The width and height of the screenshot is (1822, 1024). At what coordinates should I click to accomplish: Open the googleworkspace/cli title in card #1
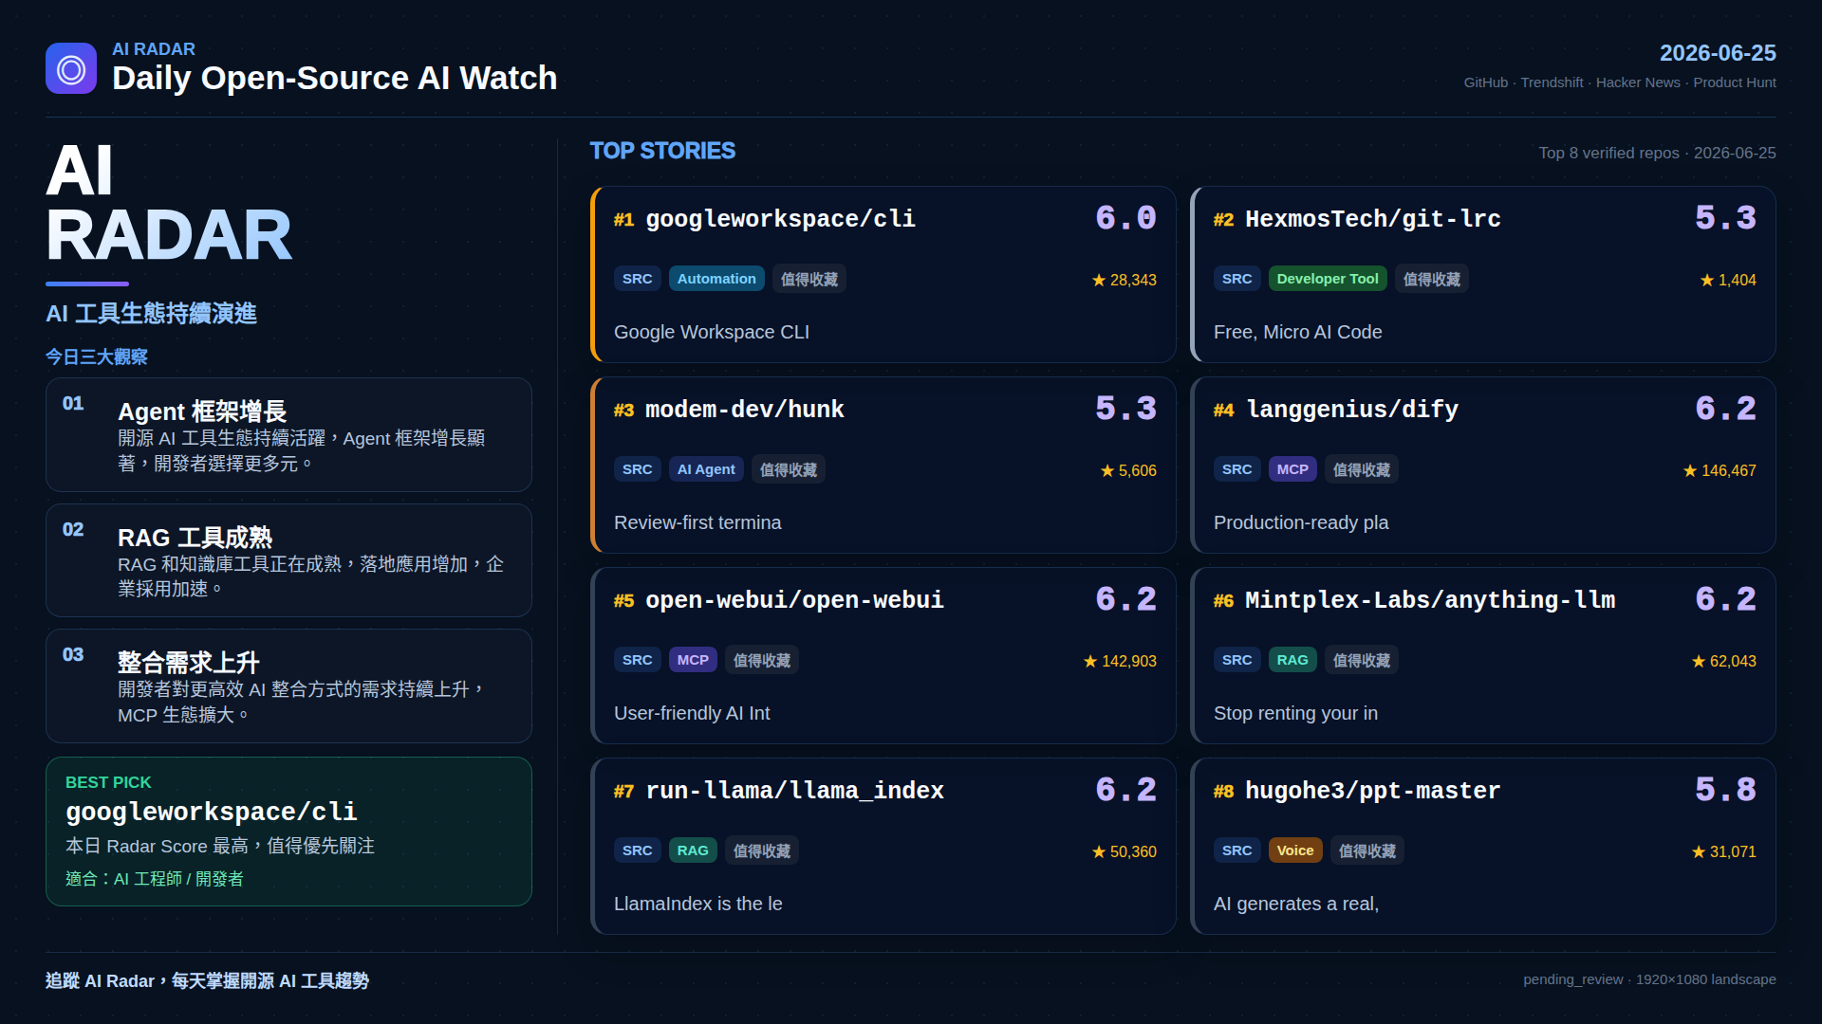pos(780,219)
